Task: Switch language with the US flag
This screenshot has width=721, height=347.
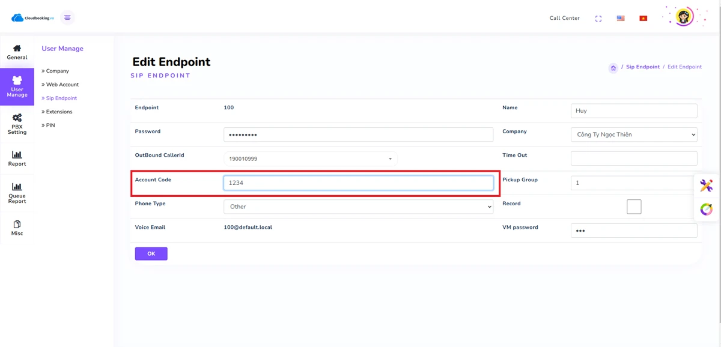Action: pos(621,19)
